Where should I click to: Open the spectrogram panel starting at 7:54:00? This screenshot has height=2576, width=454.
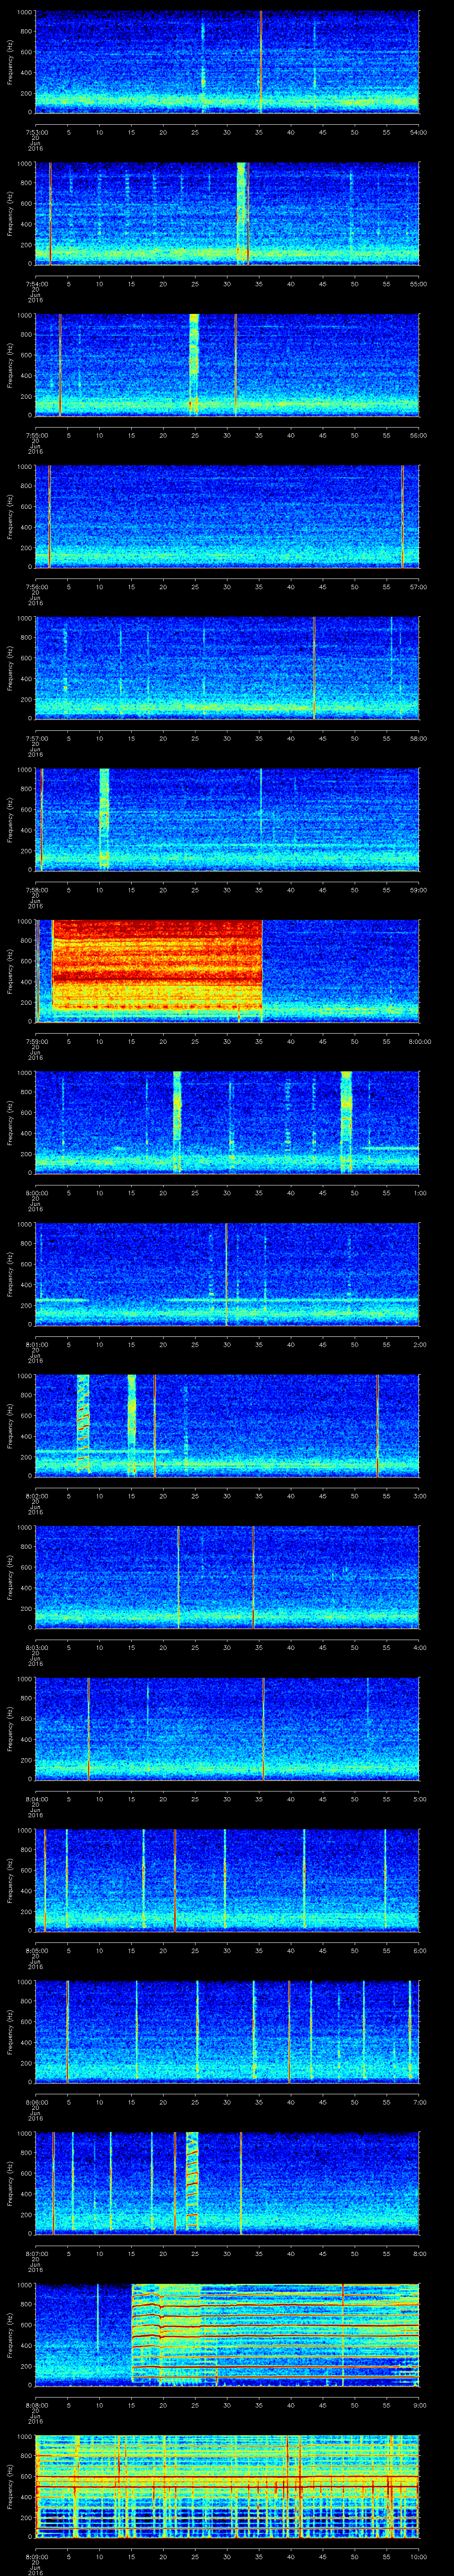point(227,213)
